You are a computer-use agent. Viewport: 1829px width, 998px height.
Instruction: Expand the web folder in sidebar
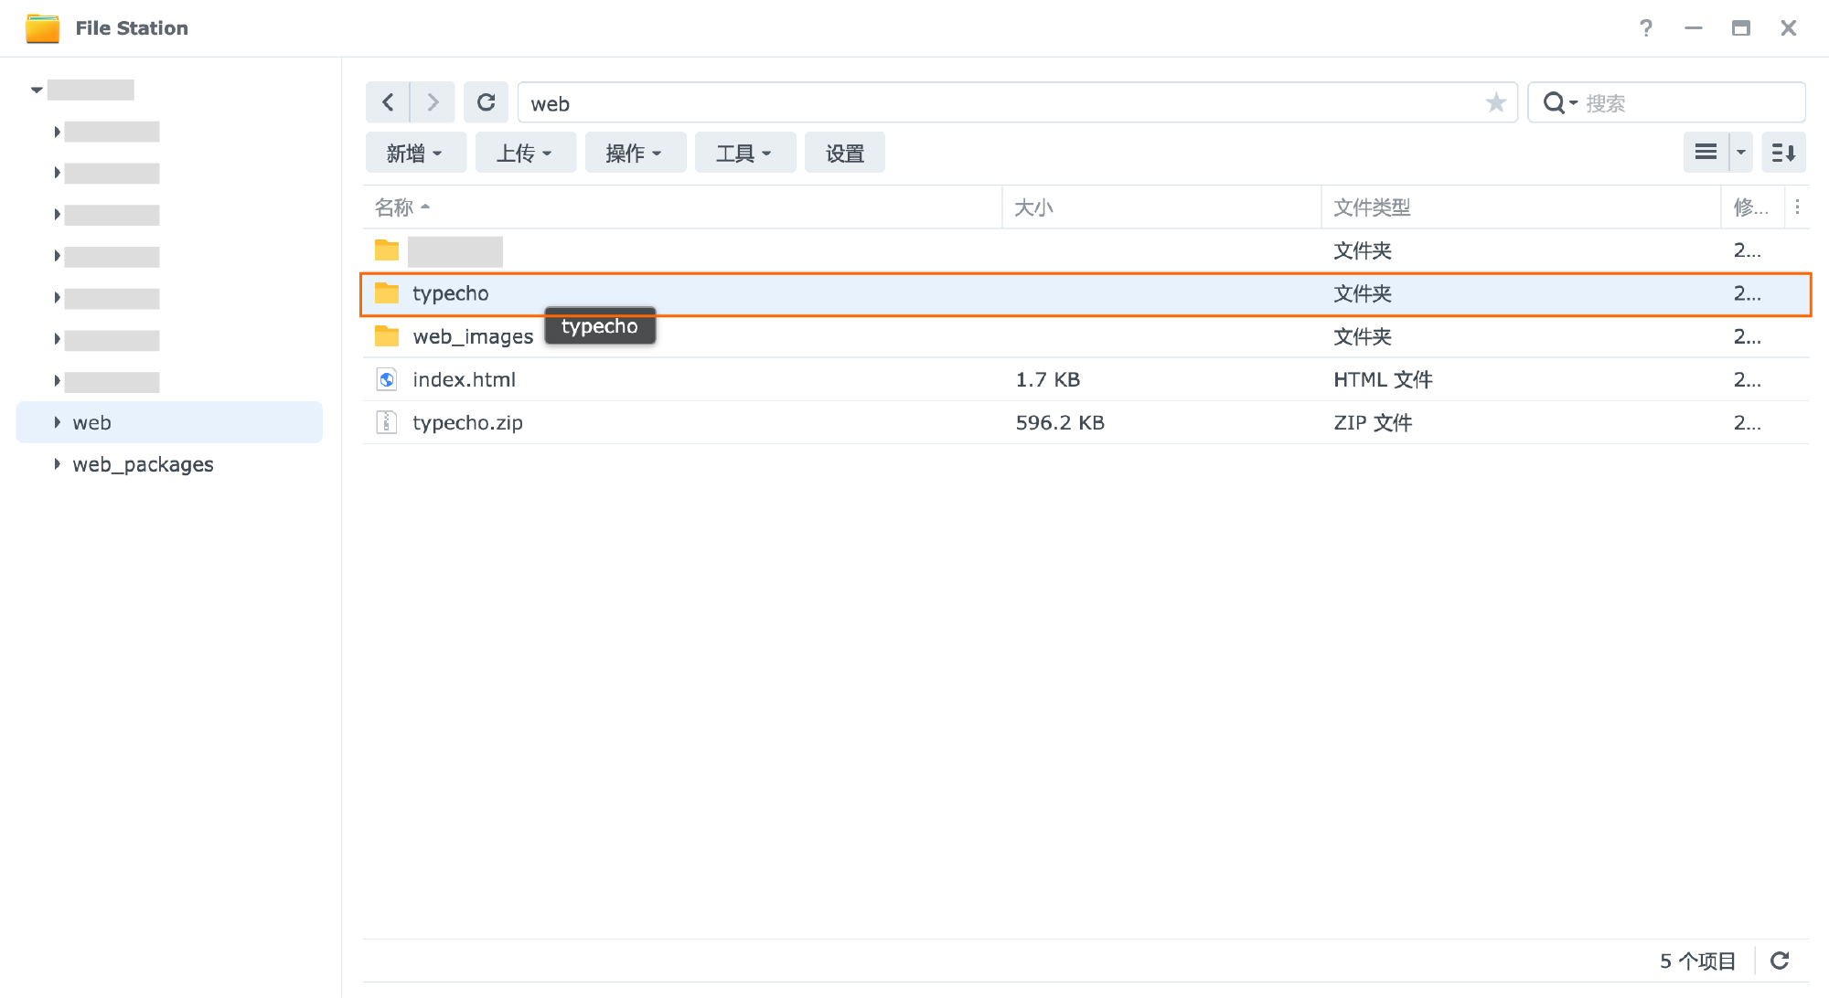click(57, 422)
